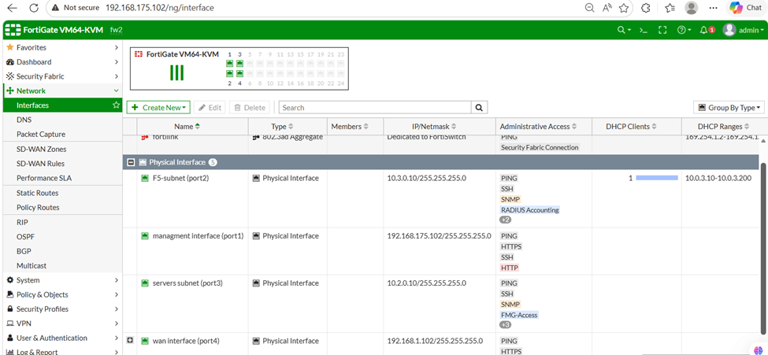768x355 pixels.
Task: Expand Security Profiles menu
Action: point(61,309)
